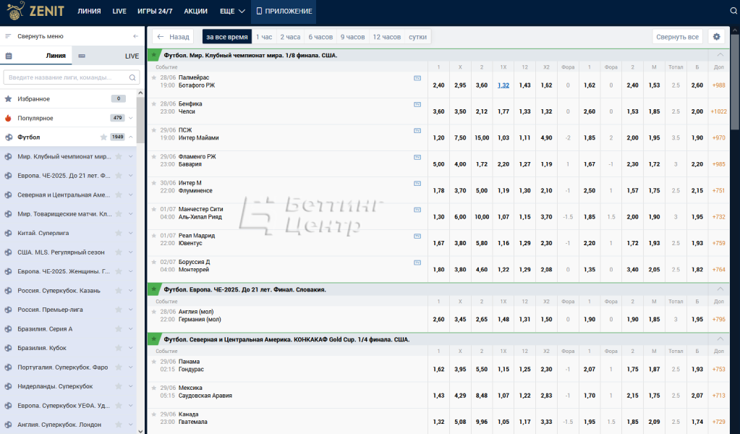Expand the ЕЩЕ dropdown menu
The image size is (740, 434).
coord(232,11)
